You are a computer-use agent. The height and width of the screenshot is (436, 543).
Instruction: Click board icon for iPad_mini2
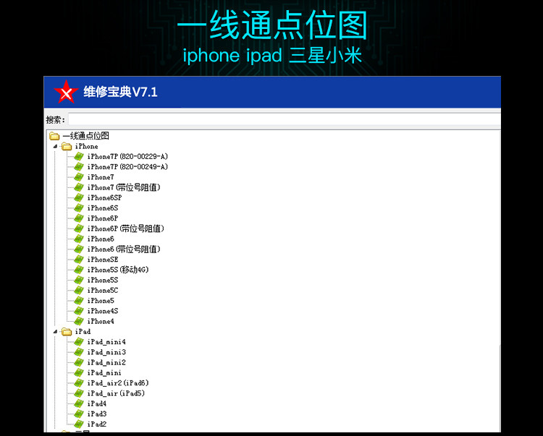tap(79, 362)
